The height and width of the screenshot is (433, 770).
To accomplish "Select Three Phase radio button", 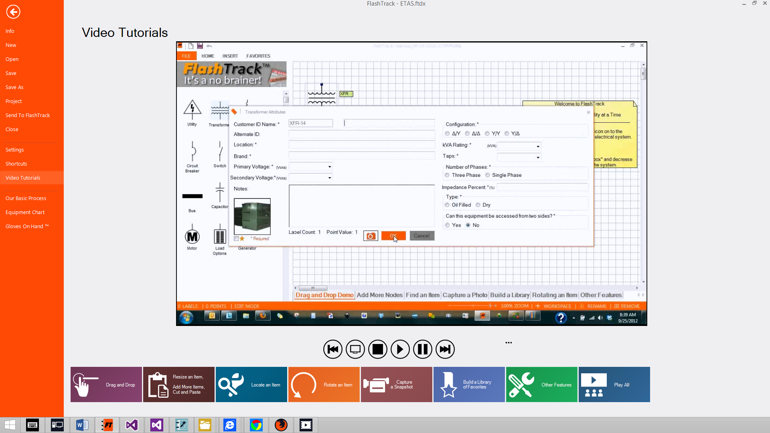I will coord(447,175).
